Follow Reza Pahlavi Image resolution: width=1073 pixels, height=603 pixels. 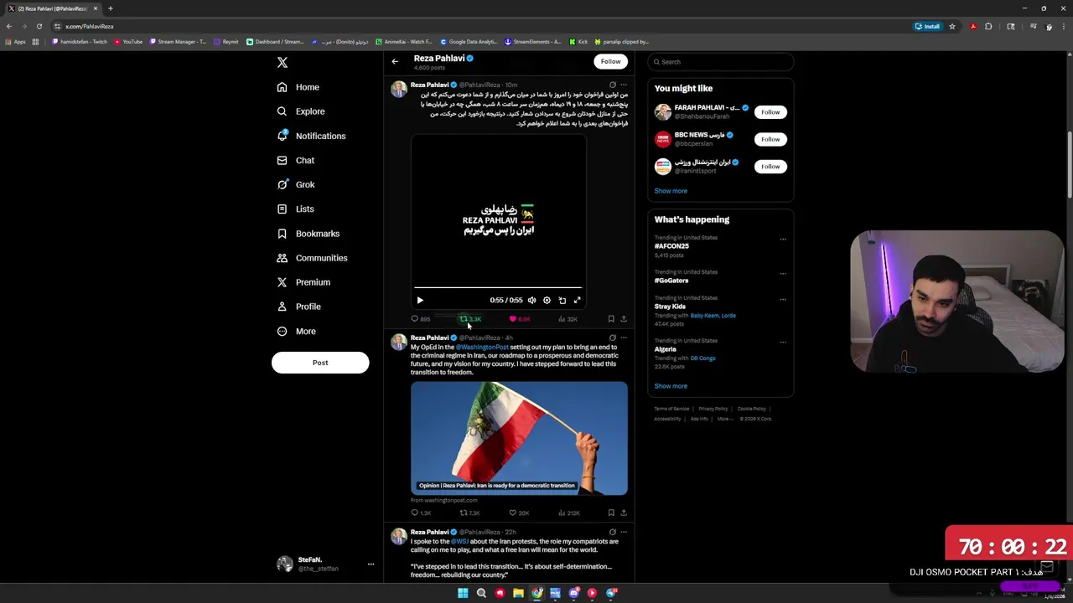(610, 61)
